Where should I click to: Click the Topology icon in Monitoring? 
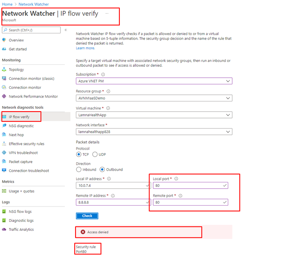pos(4,69)
